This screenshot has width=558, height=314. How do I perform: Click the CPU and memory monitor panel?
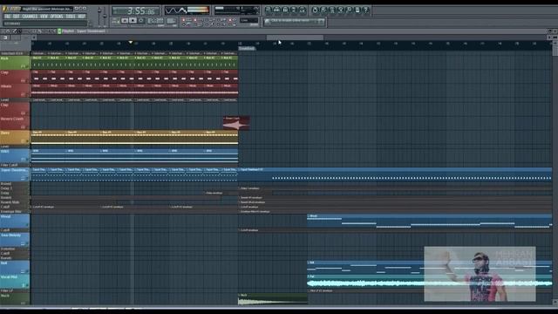coord(236,10)
